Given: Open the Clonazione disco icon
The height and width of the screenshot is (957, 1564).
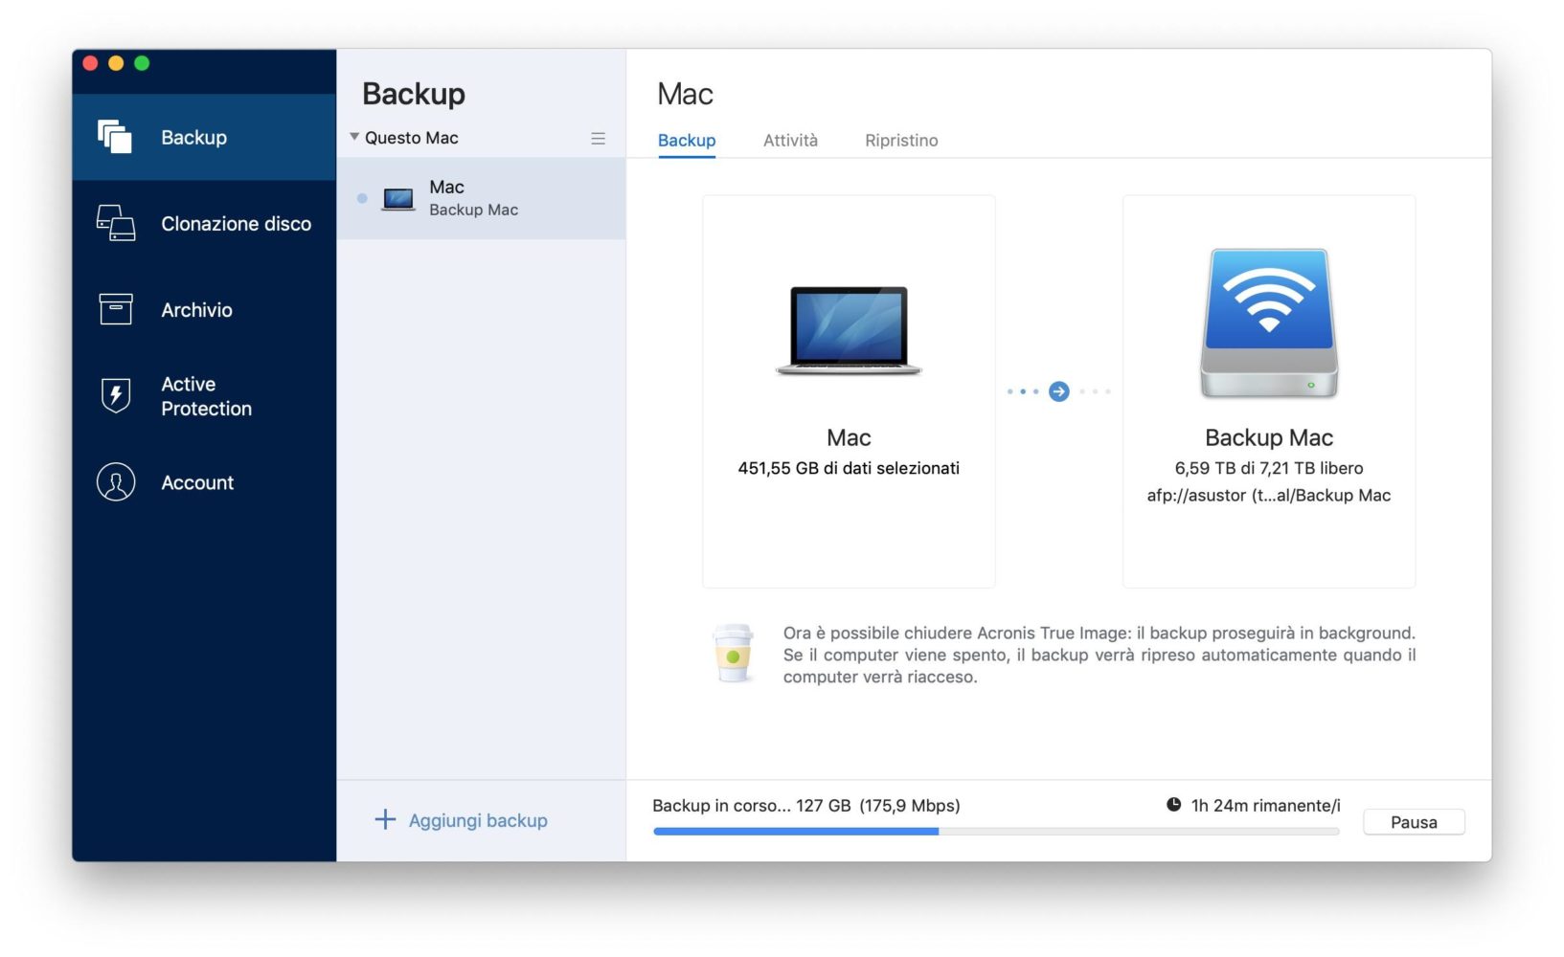Looking at the screenshot, I should click(x=116, y=223).
